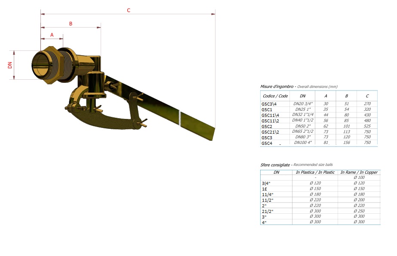Click DN header in recommended balls table
This screenshot has width=397, height=256.
[277, 172]
